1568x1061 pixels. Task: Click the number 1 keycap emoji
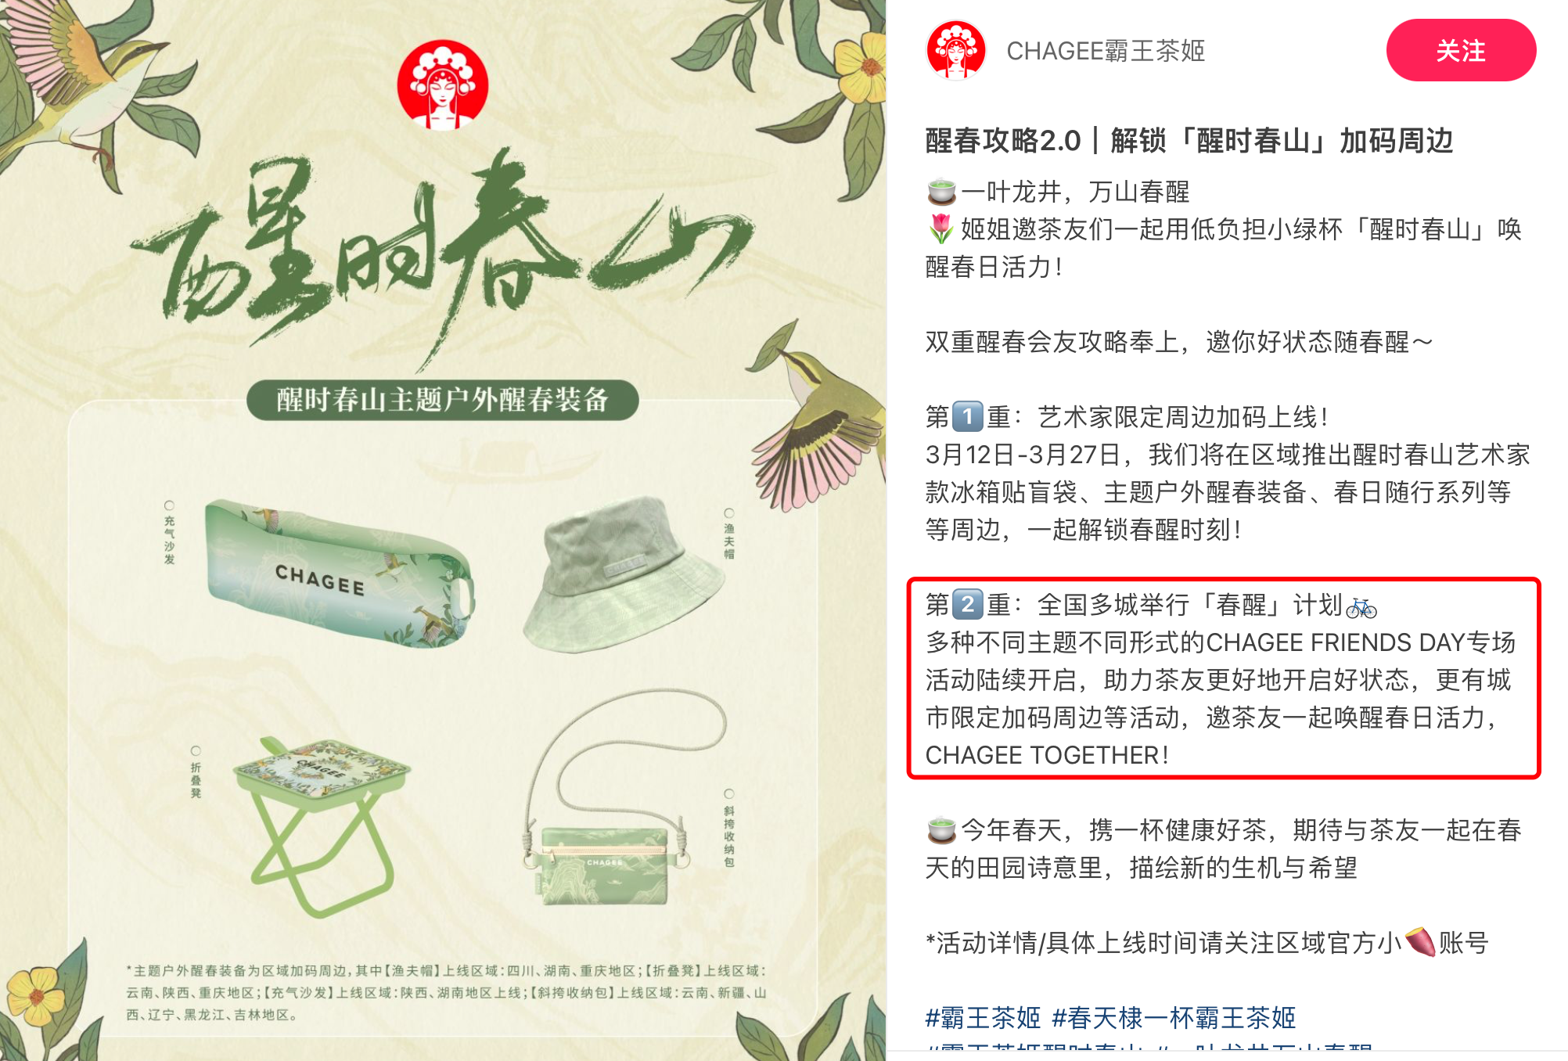[x=967, y=416]
